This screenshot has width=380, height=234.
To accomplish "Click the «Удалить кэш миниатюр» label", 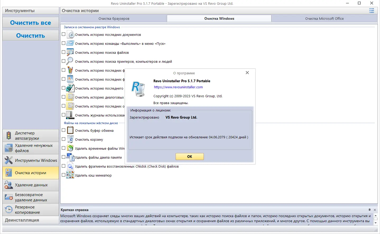I will (93, 175).
